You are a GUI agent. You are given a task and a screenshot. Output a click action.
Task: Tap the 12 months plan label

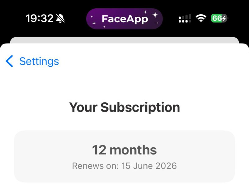125,150
